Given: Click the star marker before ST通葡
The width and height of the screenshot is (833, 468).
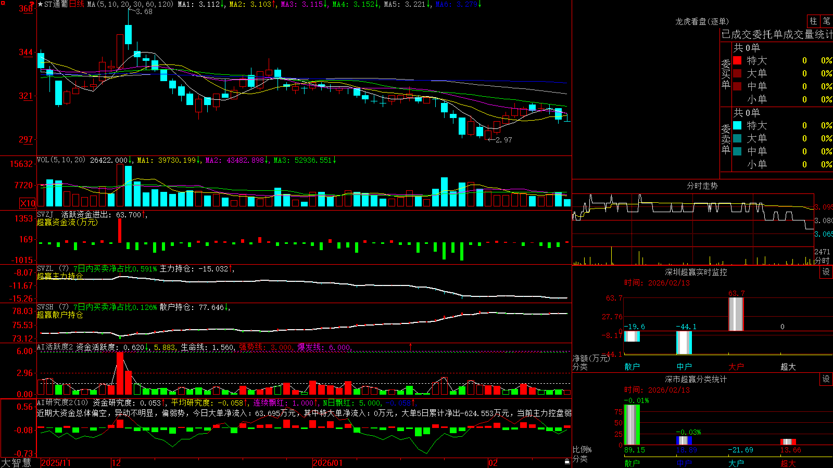Looking at the screenshot, I should [x=41, y=4].
